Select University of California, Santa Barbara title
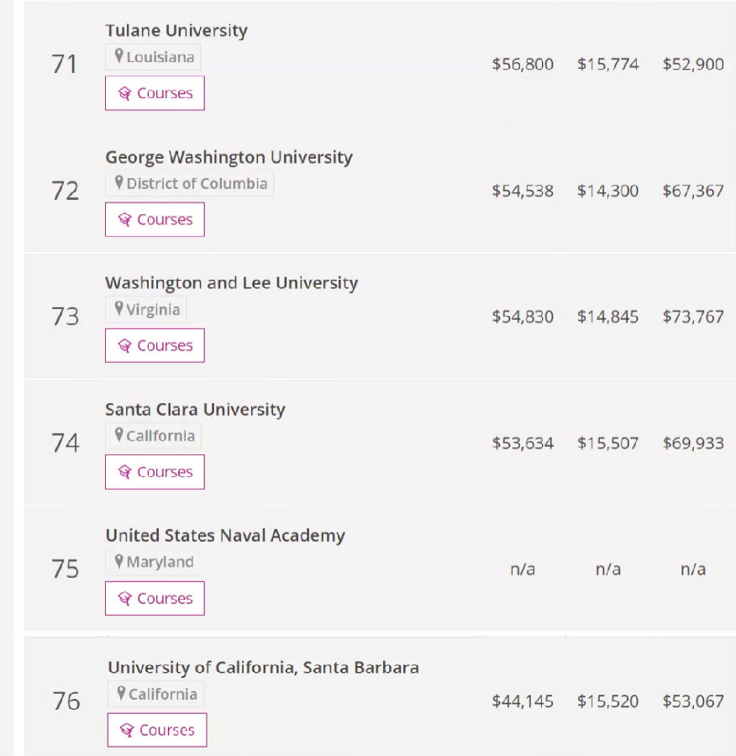Viewport: 736px width, 756px height. point(263,668)
